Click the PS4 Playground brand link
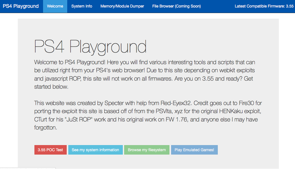 21,6
